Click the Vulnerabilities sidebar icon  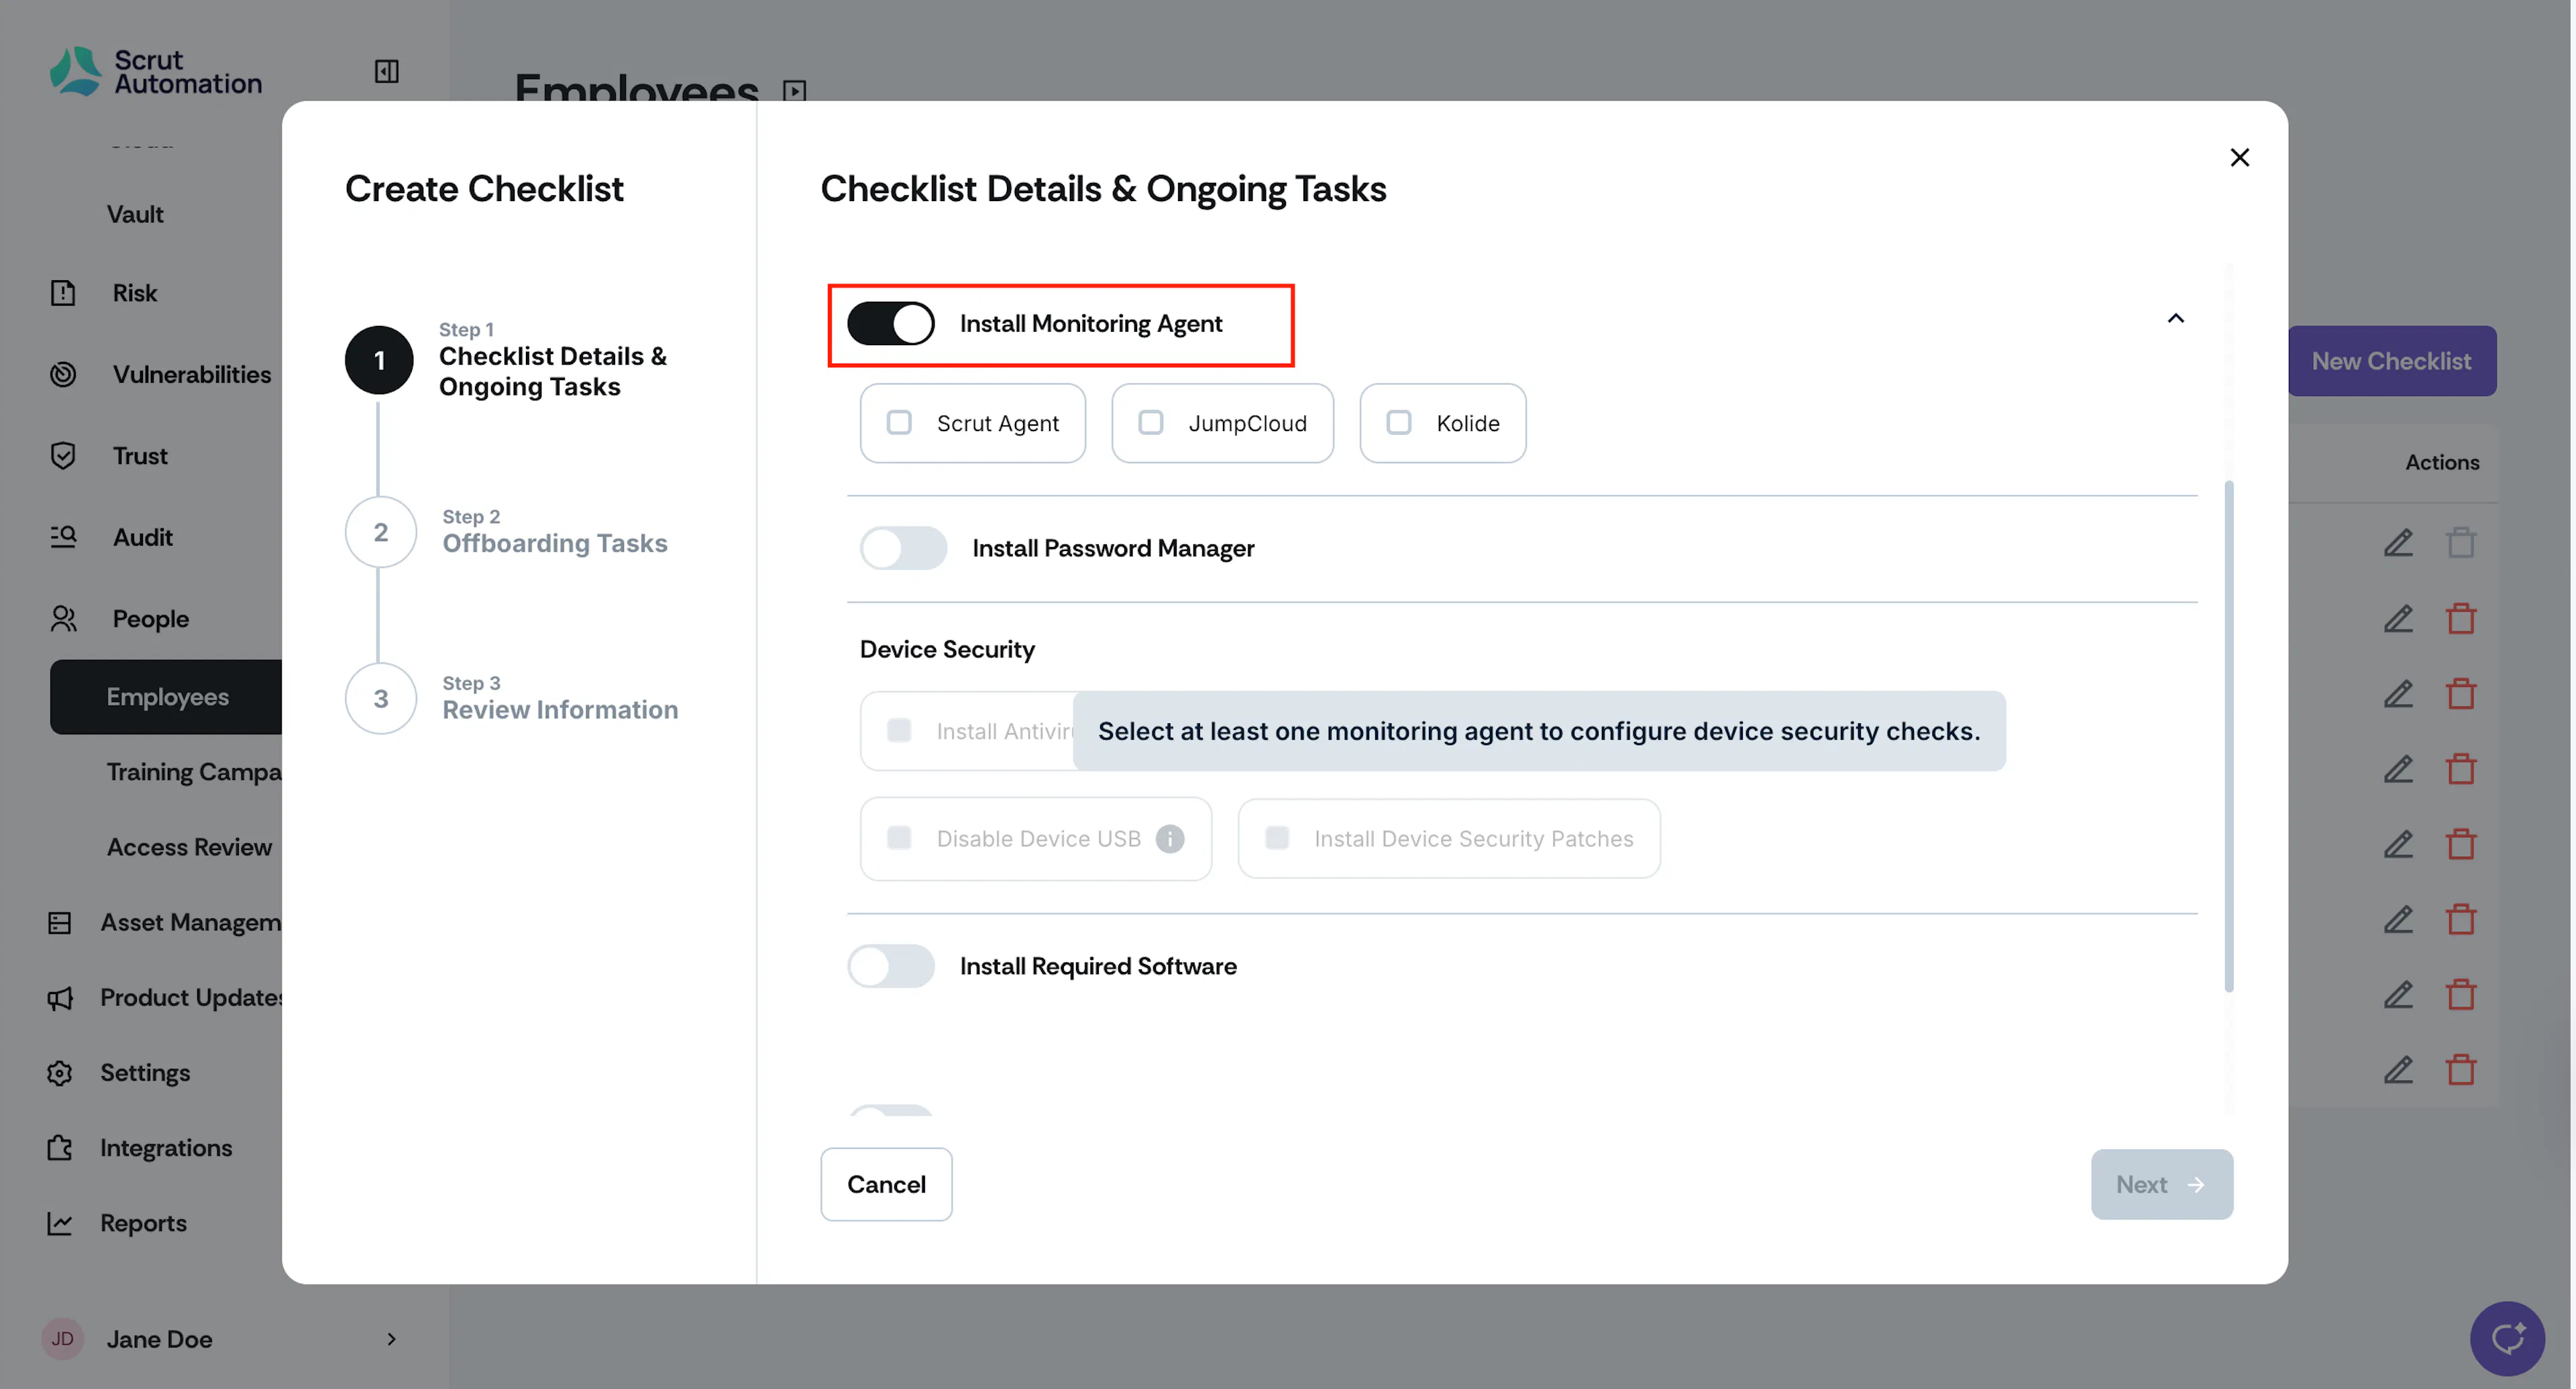[63, 375]
